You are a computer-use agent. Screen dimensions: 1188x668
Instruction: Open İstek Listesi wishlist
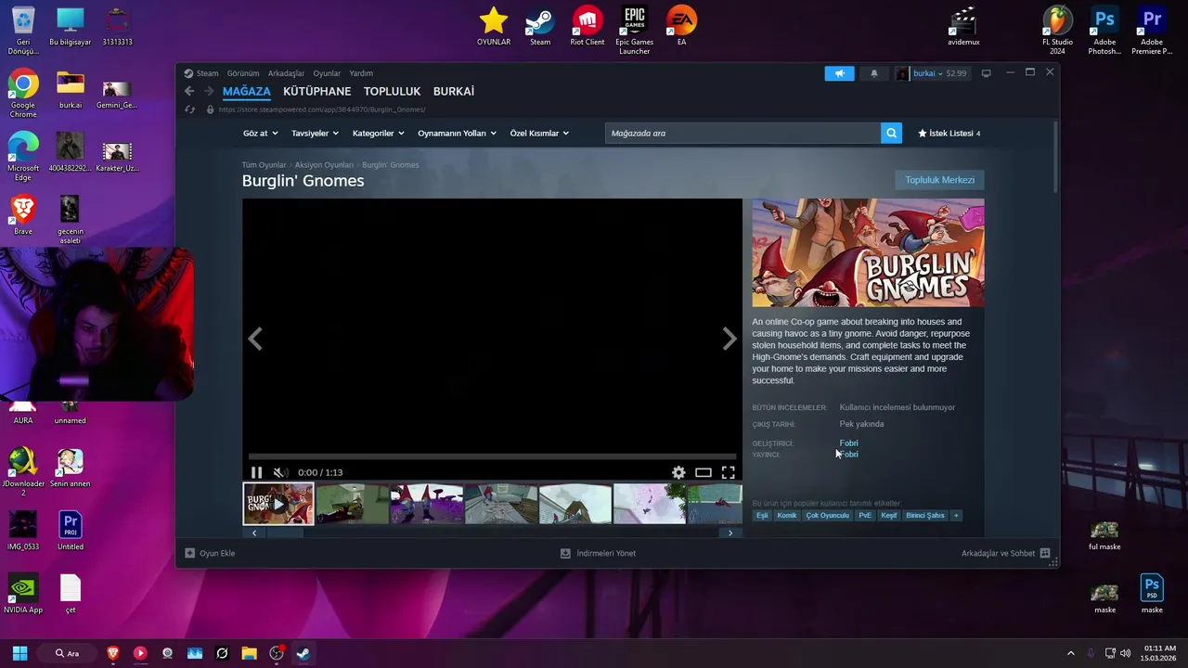pyautogui.click(x=949, y=133)
